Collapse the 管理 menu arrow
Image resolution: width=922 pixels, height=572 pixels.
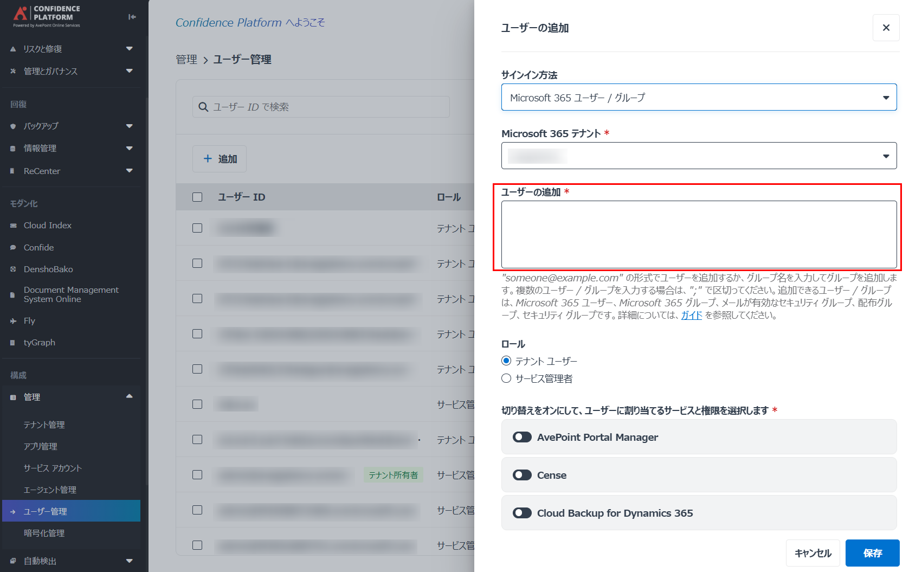coord(130,396)
